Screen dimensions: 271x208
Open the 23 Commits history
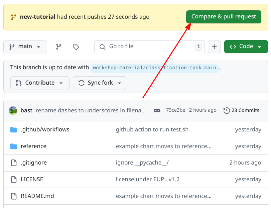[241, 110]
